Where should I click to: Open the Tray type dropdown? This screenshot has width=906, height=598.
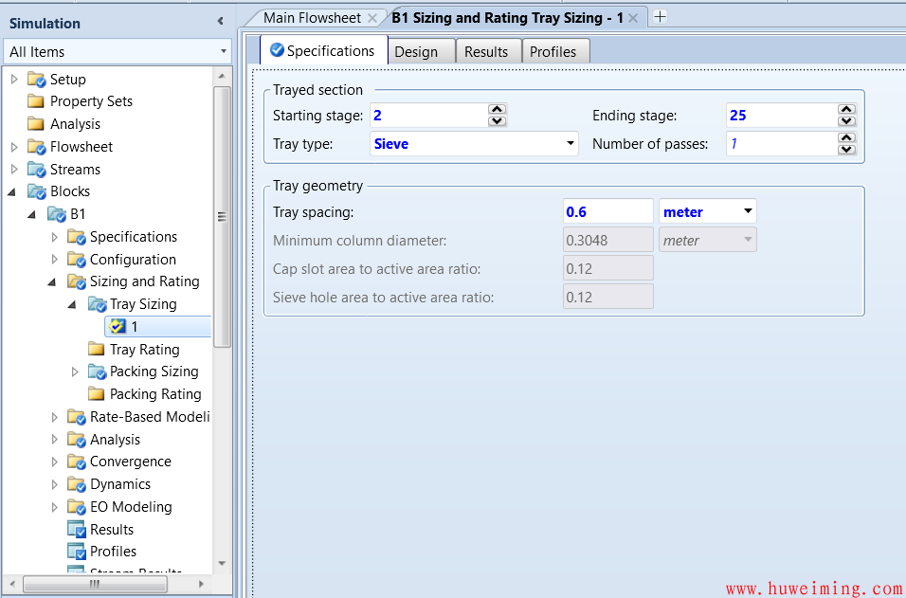click(570, 144)
